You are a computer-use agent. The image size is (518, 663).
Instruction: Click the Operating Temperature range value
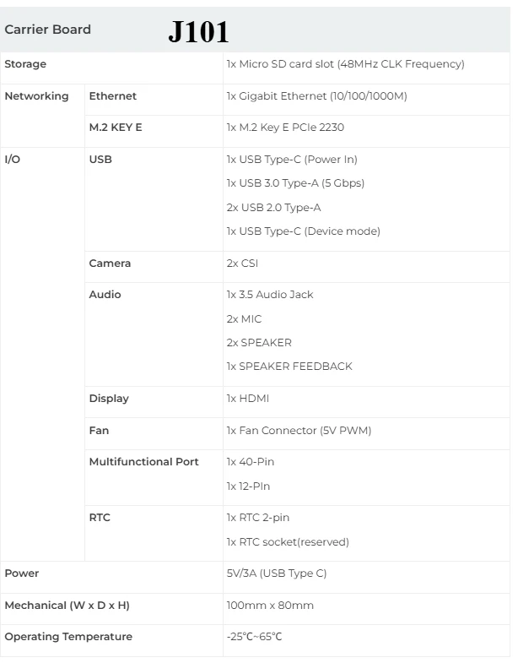click(254, 637)
